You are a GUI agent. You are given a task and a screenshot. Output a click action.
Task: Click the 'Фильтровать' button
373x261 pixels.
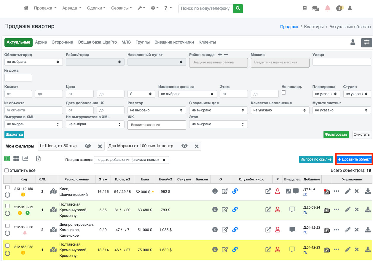pos(336,134)
